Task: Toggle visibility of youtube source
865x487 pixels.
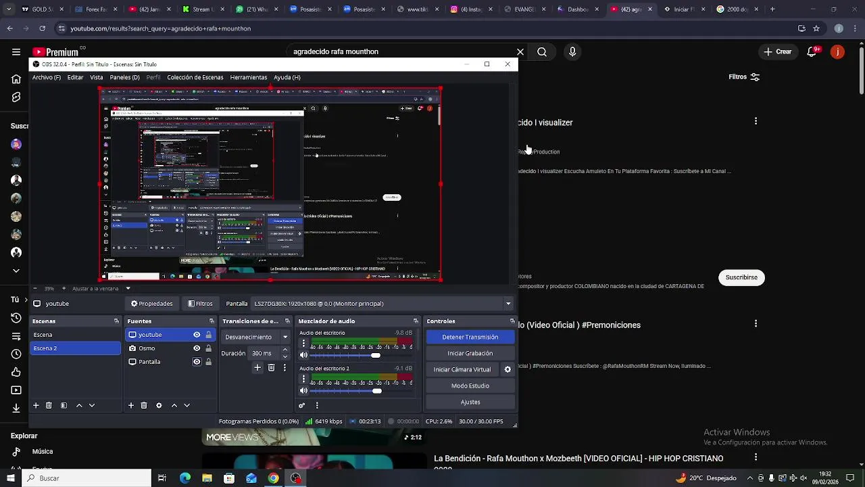Action: click(197, 335)
